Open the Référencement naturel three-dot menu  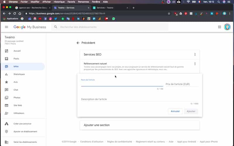coord(195,64)
